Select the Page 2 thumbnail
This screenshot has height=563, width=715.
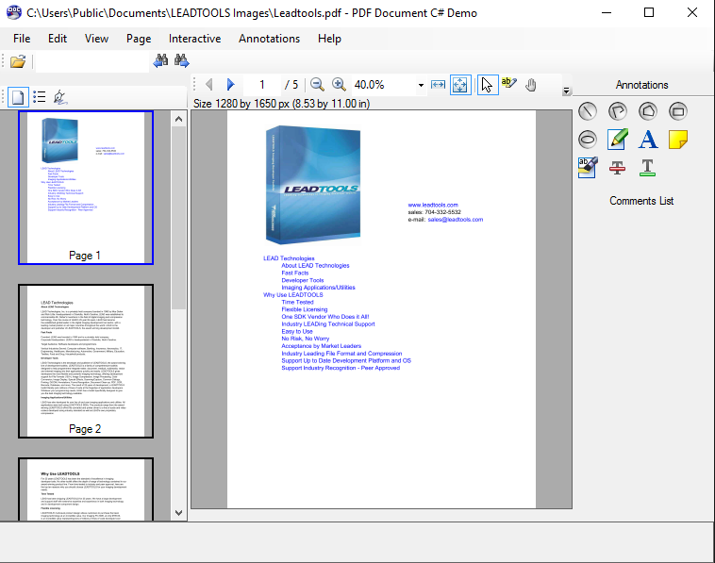86,361
